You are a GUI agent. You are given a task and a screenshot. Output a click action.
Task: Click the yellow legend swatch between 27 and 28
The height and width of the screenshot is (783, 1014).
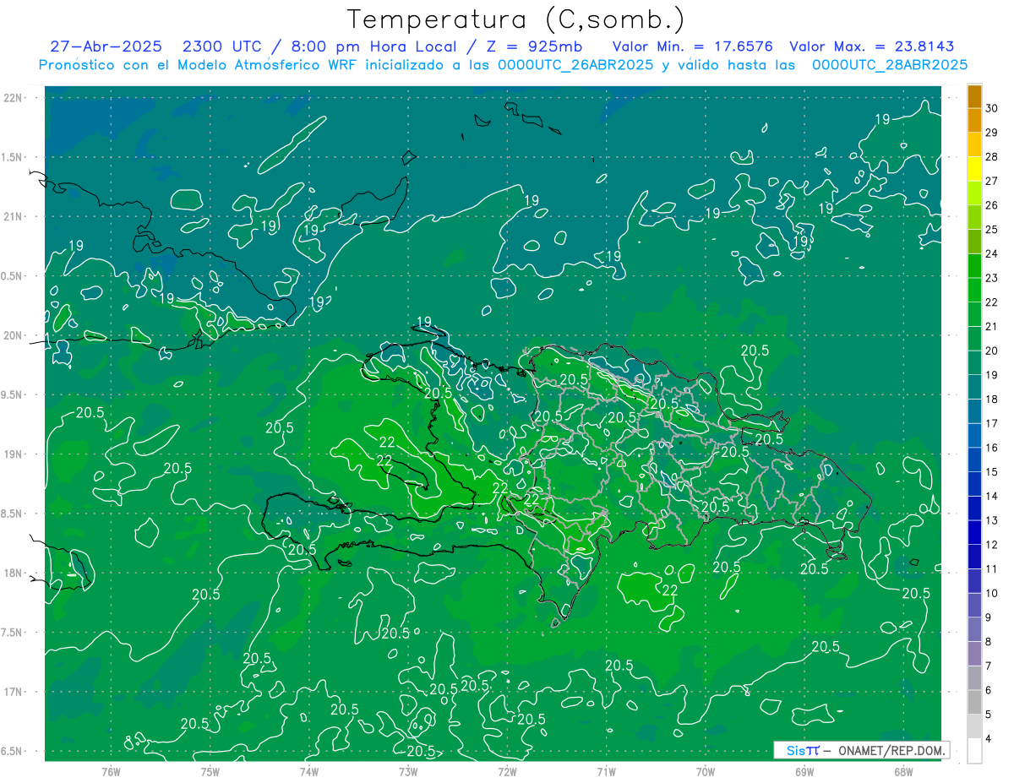coord(974,170)
